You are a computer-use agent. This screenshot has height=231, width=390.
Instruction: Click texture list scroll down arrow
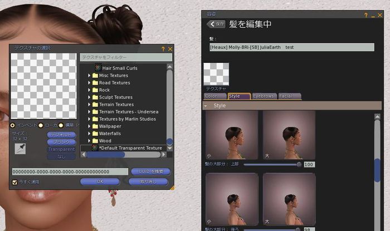[169, 148]
